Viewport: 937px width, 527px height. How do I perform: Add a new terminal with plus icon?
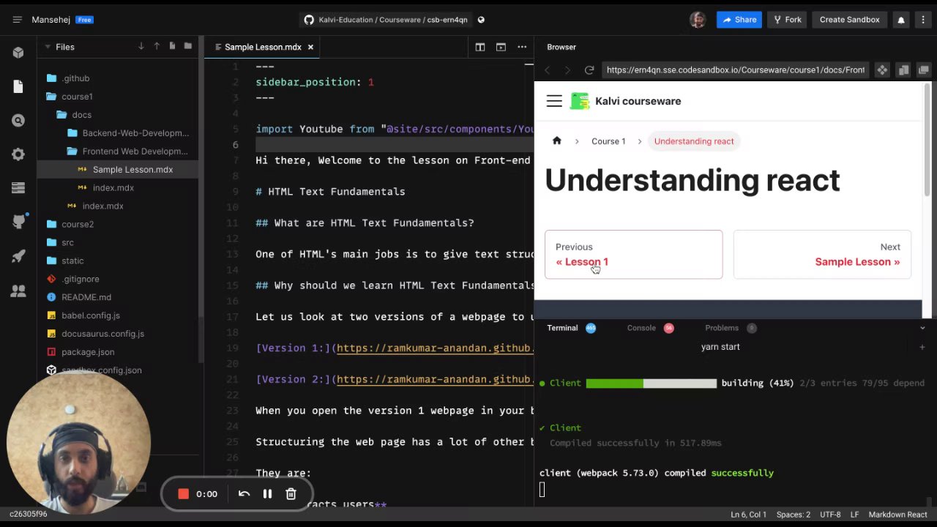922,347
